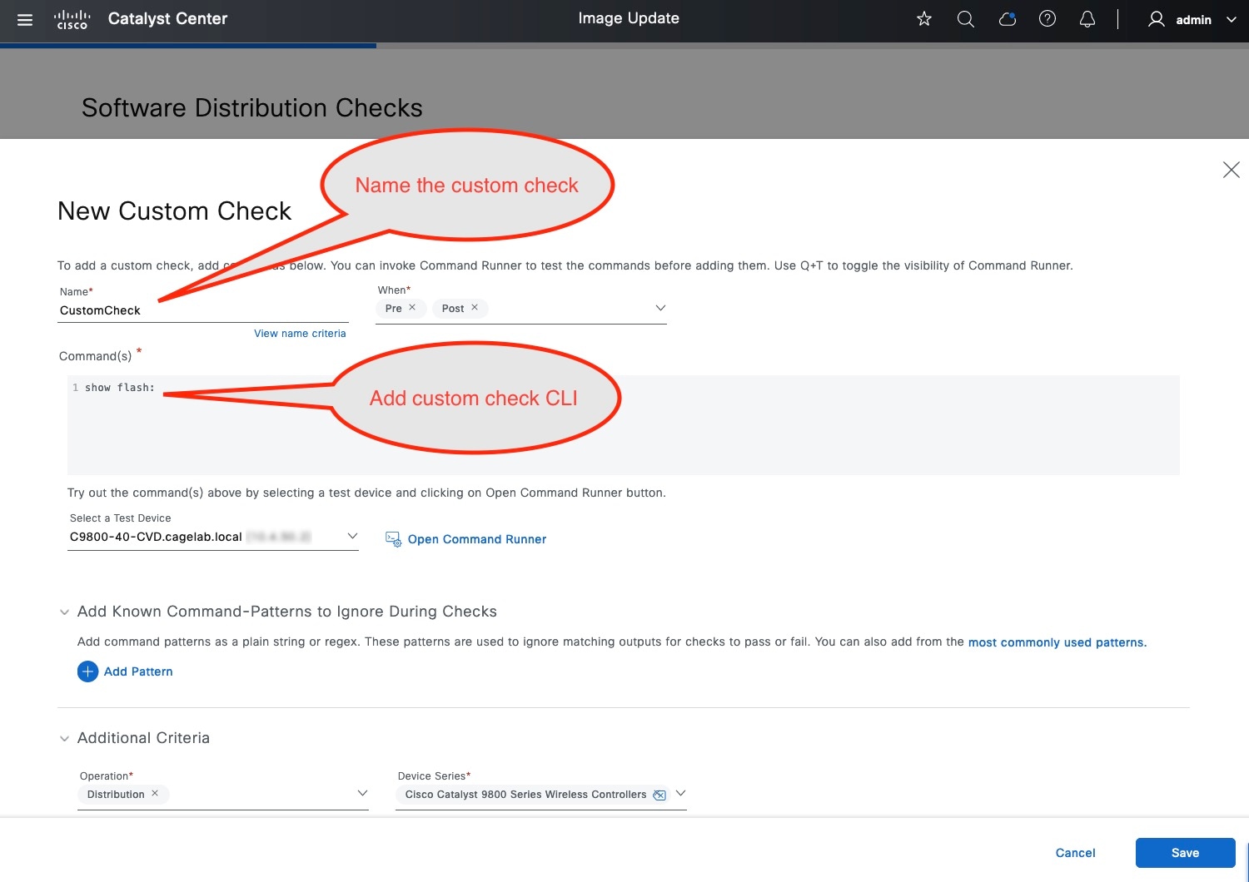Close the New Custom Check panel

(1232, 170)
